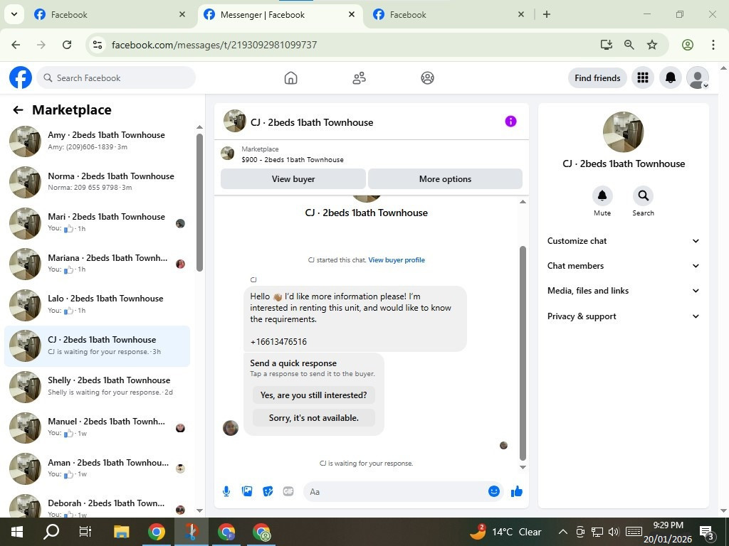
Task: Open View buyer profile link
Action: click(397, 260)
